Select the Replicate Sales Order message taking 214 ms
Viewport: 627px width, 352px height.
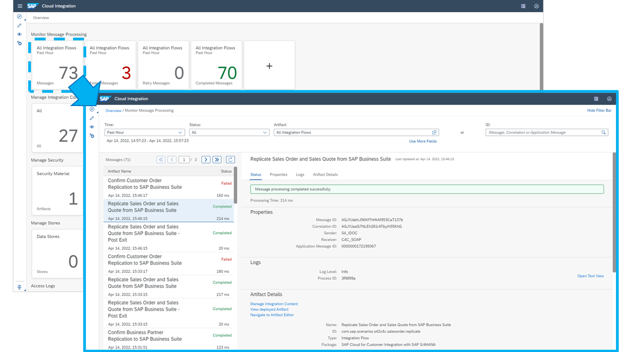(x=169, y=210)
